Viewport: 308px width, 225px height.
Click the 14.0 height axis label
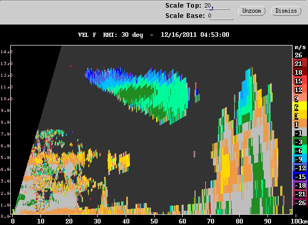click(x=6, y=52)
